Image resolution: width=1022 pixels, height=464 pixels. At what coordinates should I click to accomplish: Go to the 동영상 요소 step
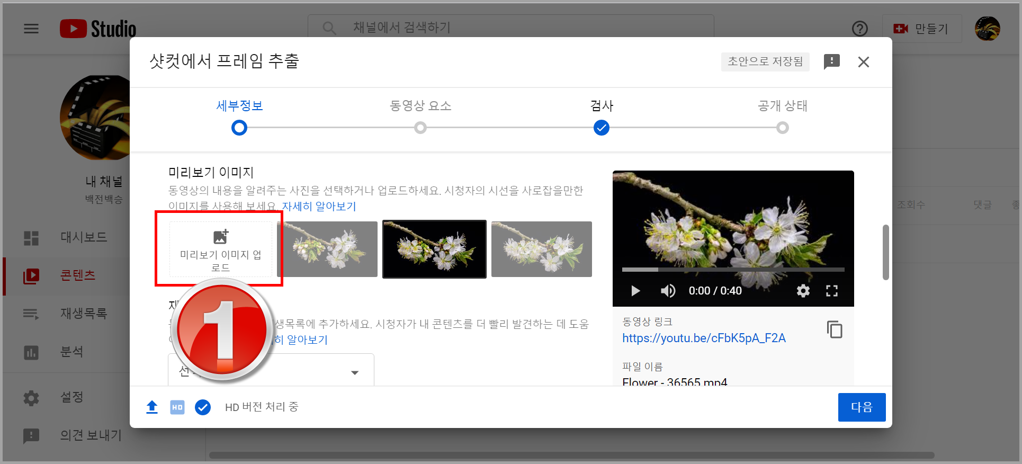420,106
